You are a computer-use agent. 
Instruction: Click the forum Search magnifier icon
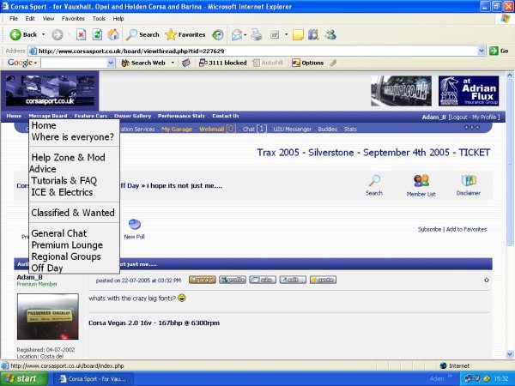point(374,181)
